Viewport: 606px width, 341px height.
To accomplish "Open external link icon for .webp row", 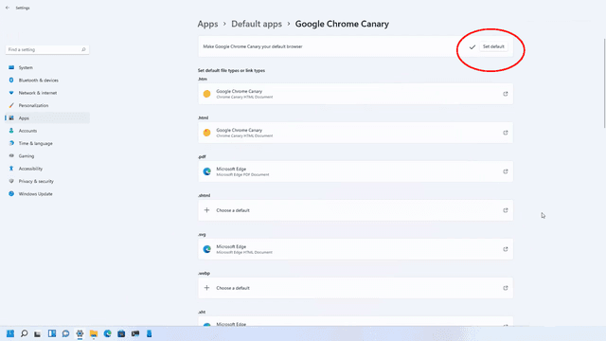I will pyautogui.click(x=505, y=288).
